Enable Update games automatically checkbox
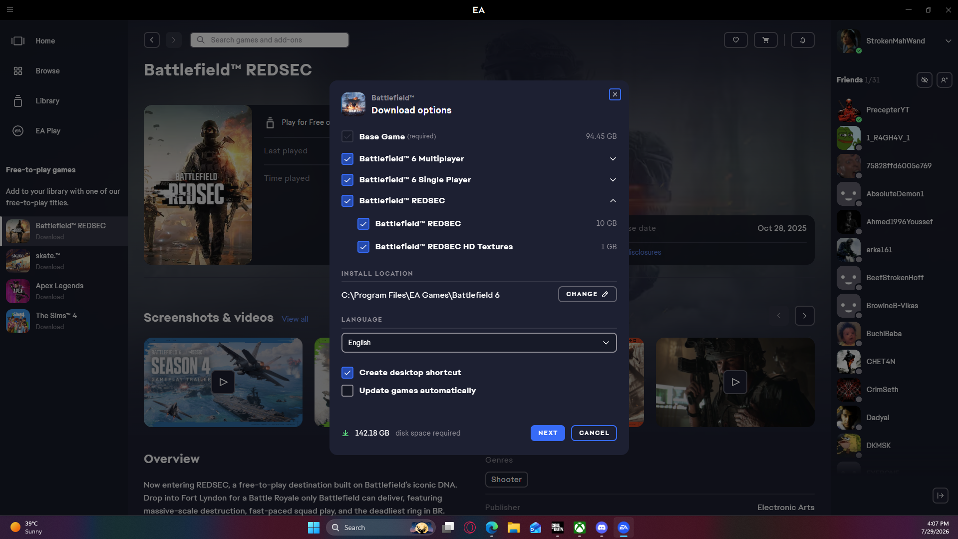The height and width of the screenshot is (539, 958). pyautogui.click(x=347, y=391)
